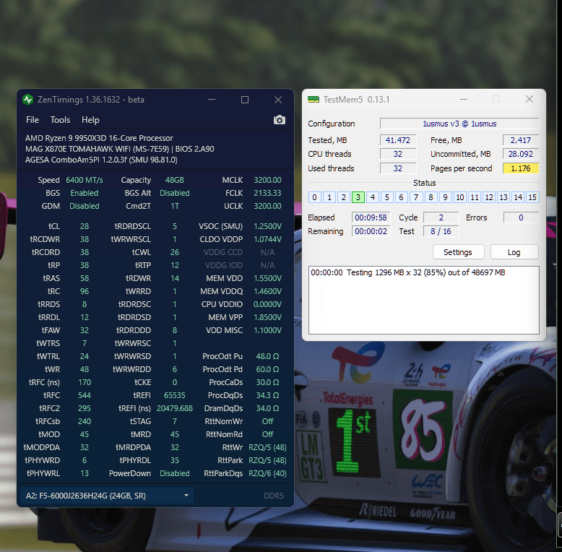Click the Uncommitted MB value 28.092
Viewport: 562px width, 552px height.
tap(520, 154)
